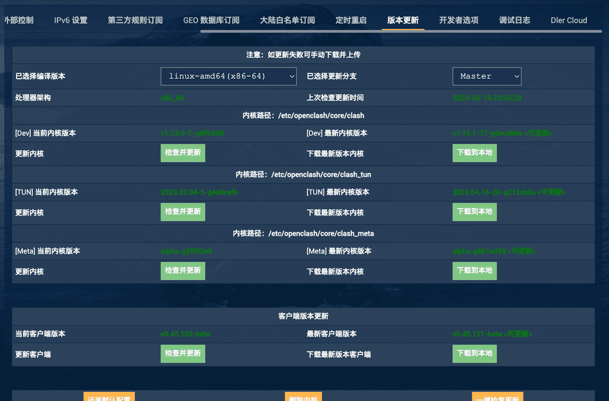Click 检查并更新 for the TUN kernel

pyautogui.click(x=182, y=212)
